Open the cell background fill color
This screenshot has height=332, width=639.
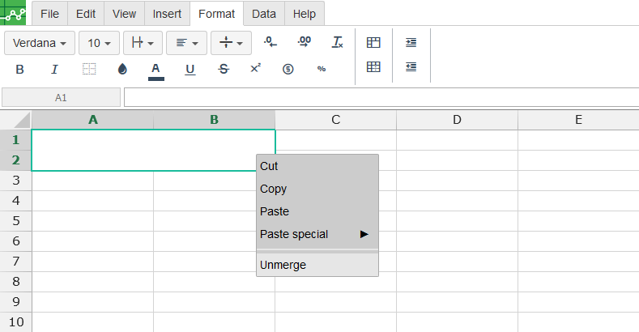(x=122, y=70)
